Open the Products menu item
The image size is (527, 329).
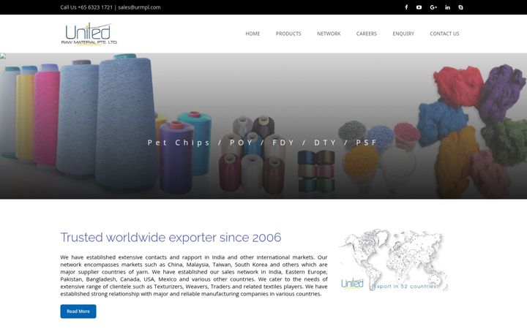click(x=288, y=34)
